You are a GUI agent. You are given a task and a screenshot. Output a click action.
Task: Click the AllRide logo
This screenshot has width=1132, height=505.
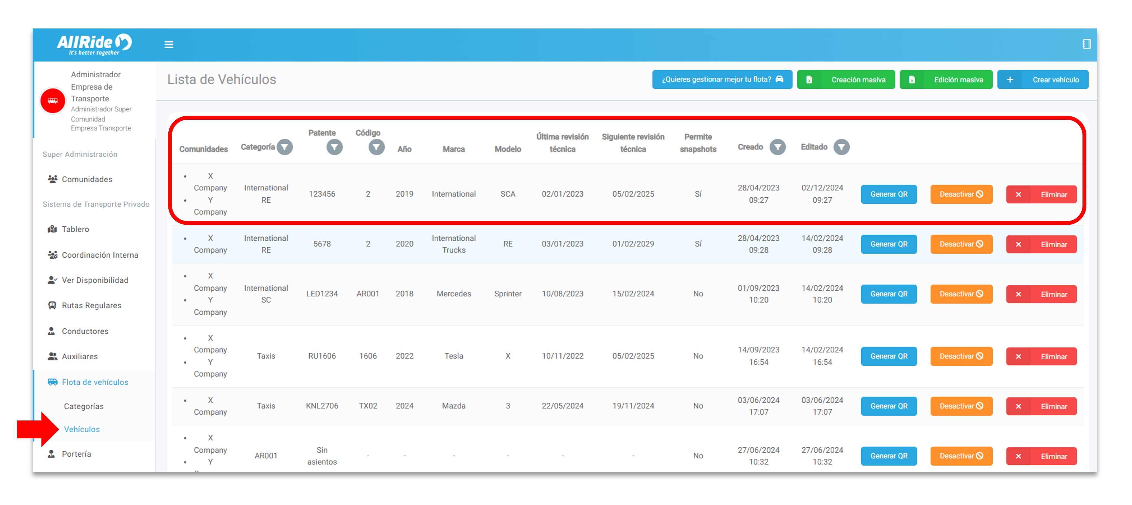coord(94,44)
